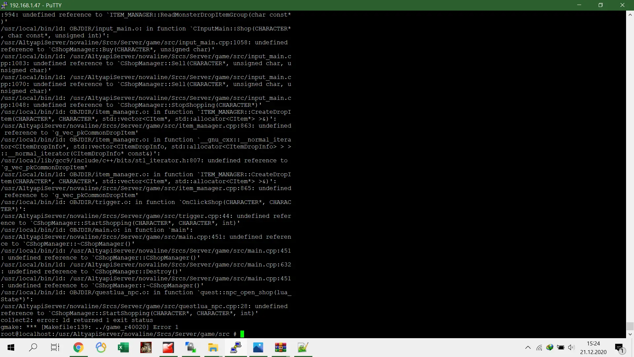Screen dimensions: 634x357
Task: Open the Windows Start menu
Action: click(x=11, y=347)
